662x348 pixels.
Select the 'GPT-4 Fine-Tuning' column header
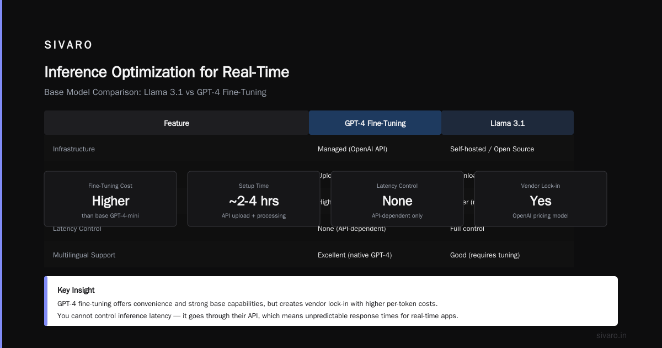click(x=375, y=123)
